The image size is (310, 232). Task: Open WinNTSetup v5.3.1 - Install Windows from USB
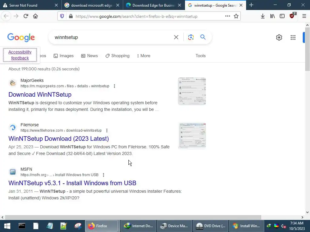(x=72, y=183)
